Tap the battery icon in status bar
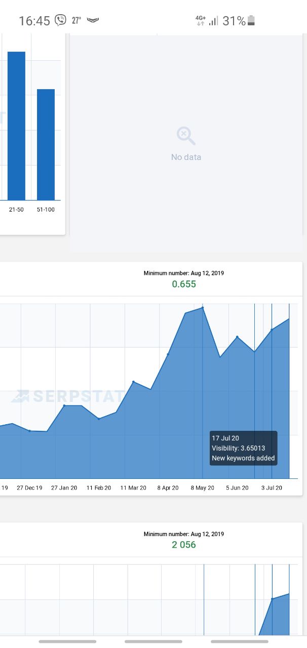The width and height of the screenshot is (307, 648). [251, 21]
